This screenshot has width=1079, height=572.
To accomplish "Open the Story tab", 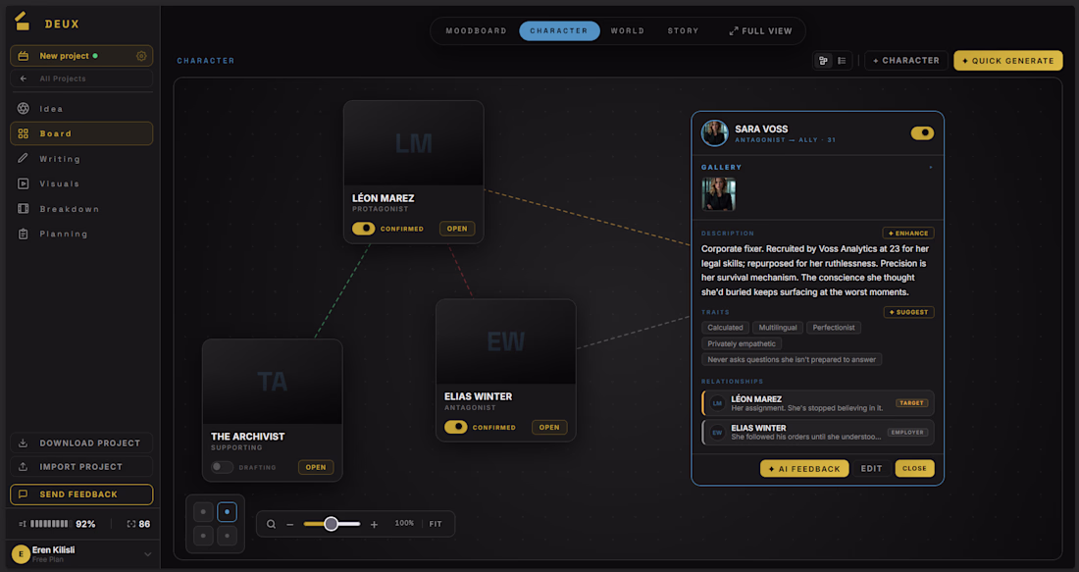I will point(683,31).
